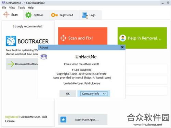Click the Icons8 credit line in About

tap(82, 78)
